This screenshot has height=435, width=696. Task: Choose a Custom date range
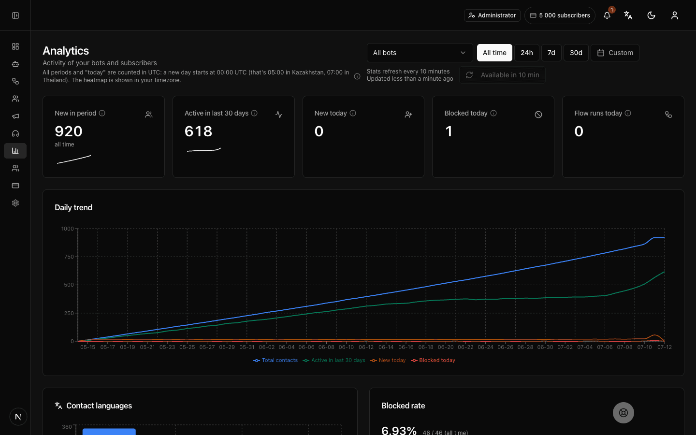click(615, 53)
